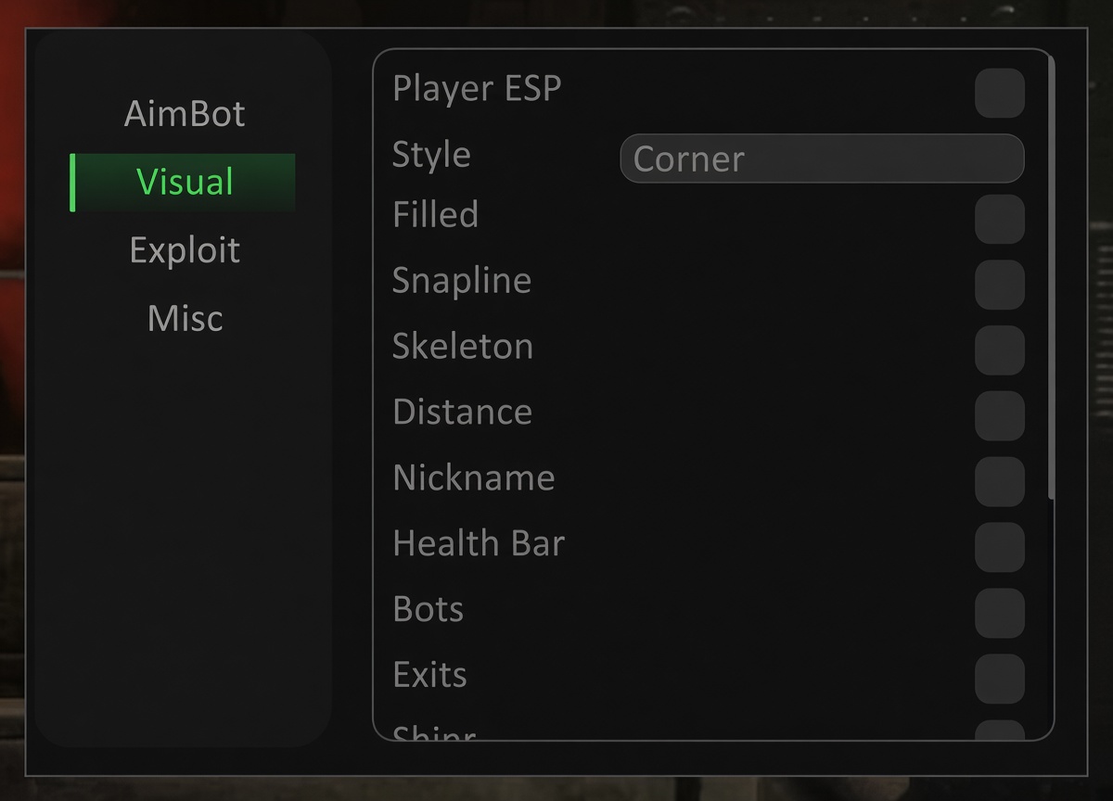The image size is (1113, 801).
Task: Go to the Misc tab
Action: [x=185, y=318]
